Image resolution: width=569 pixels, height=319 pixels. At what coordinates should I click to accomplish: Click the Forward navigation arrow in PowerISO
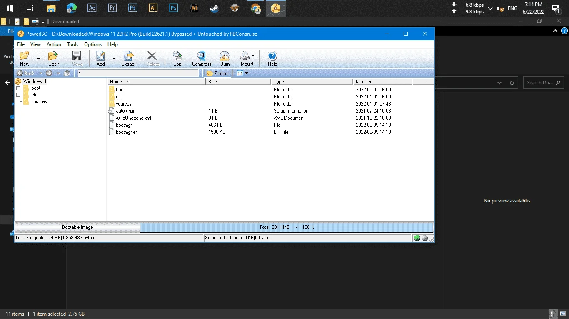(49, 73)
